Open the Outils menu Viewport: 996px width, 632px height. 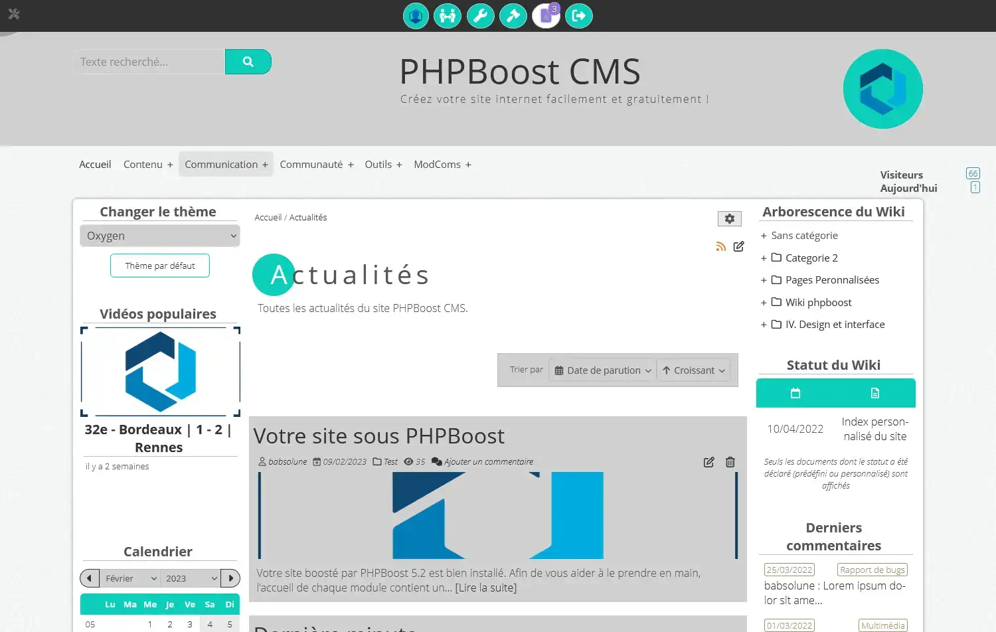(384, 165)
